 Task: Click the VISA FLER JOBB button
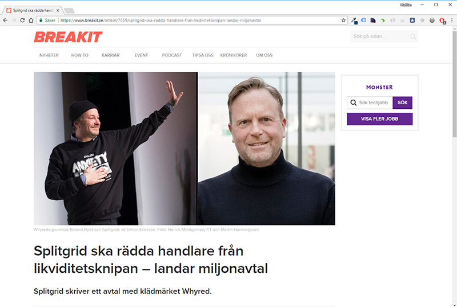[379, 119]
